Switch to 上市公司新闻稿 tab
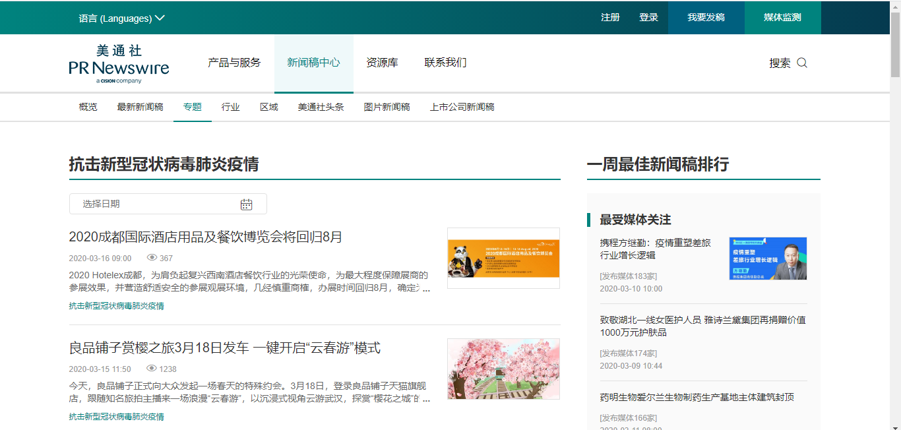The width and height of the screenshot is (901, 430). [x=462, y=107]
